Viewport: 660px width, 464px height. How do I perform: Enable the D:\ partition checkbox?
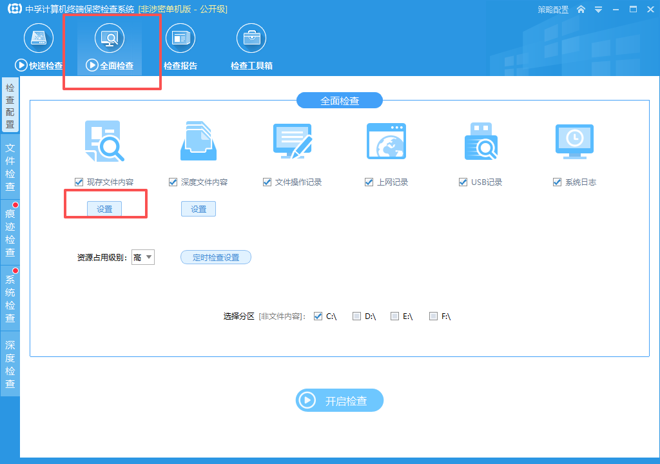pyautogui.click(x=356, y=316)
